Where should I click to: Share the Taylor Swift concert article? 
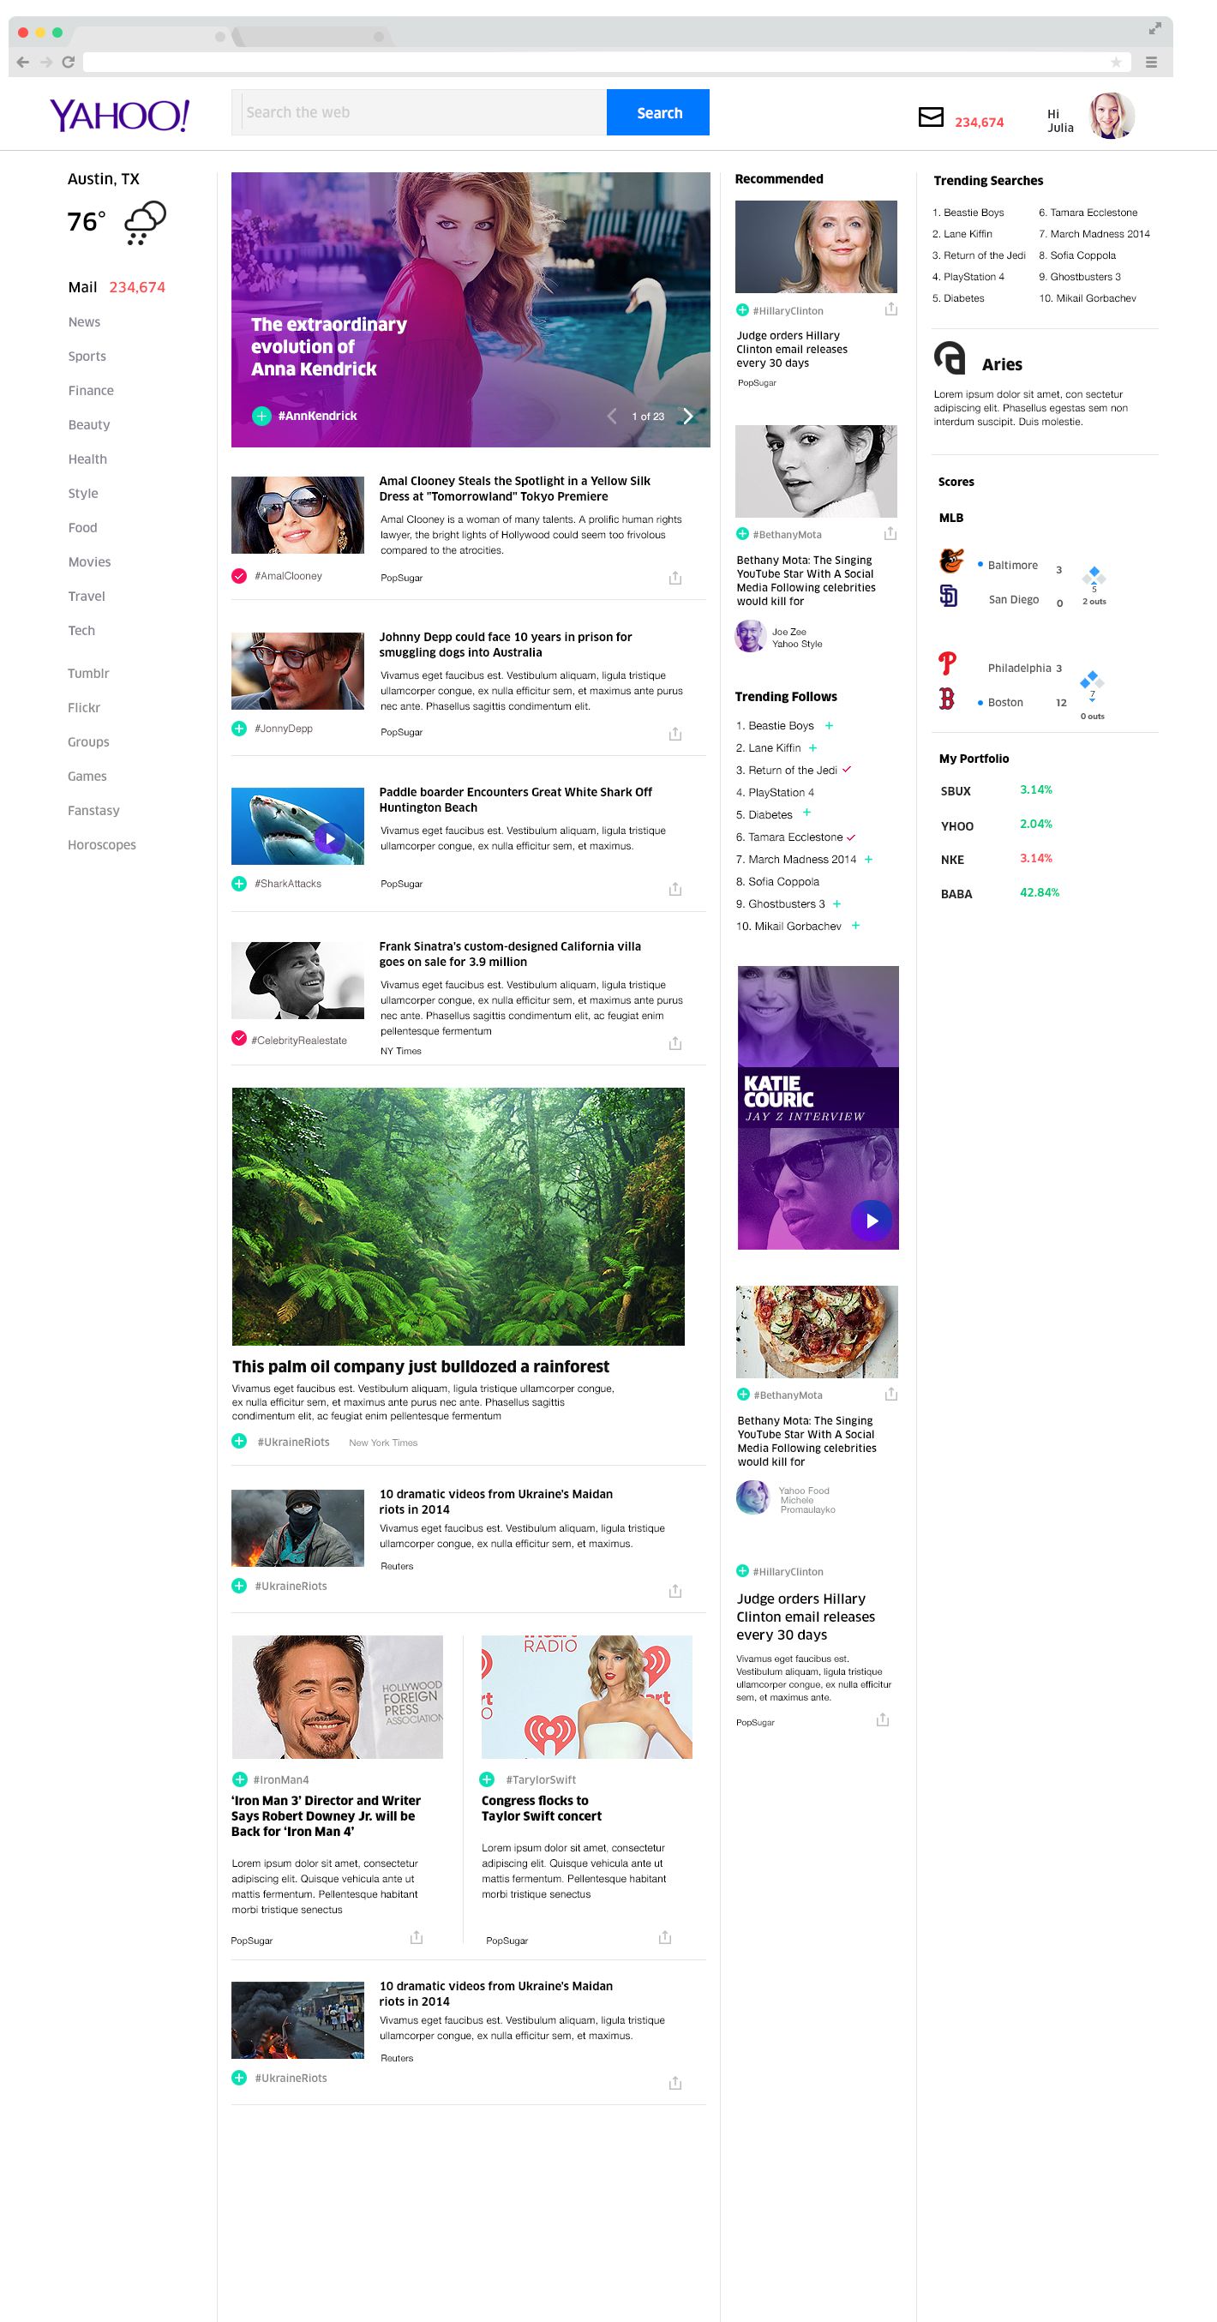click(x=665, y=1937)
